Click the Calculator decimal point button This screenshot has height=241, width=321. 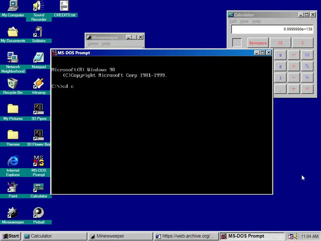point(280,89)
